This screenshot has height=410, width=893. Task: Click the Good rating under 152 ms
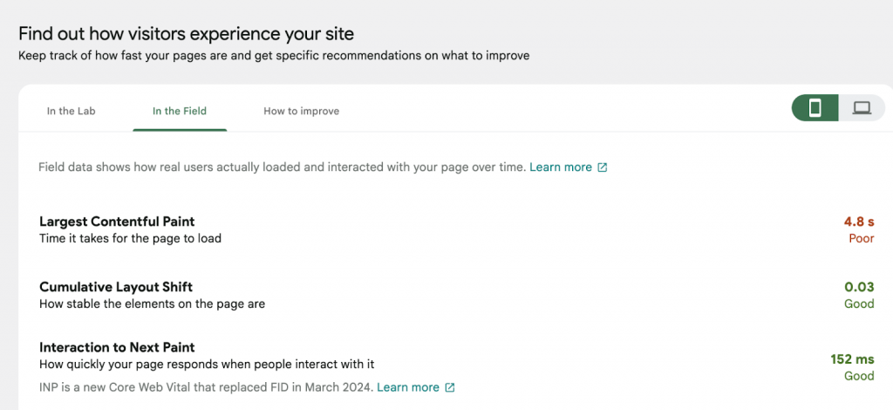pyautogui.click(x=859, y=376)
